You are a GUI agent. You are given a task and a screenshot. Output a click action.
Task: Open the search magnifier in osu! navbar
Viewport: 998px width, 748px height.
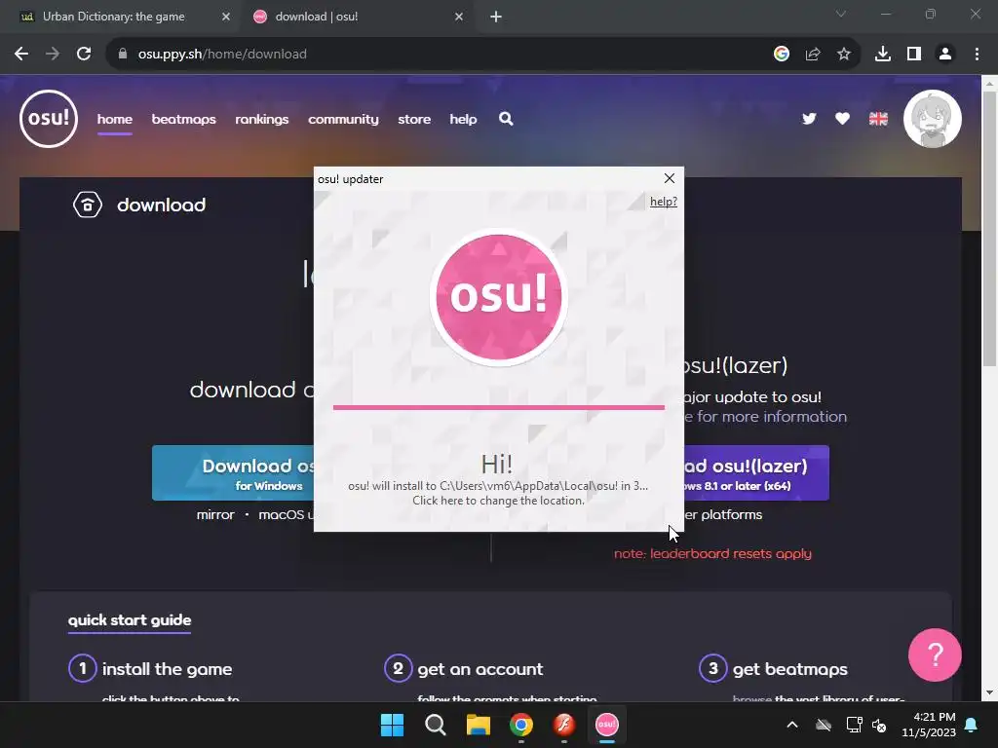pos(506,119)
